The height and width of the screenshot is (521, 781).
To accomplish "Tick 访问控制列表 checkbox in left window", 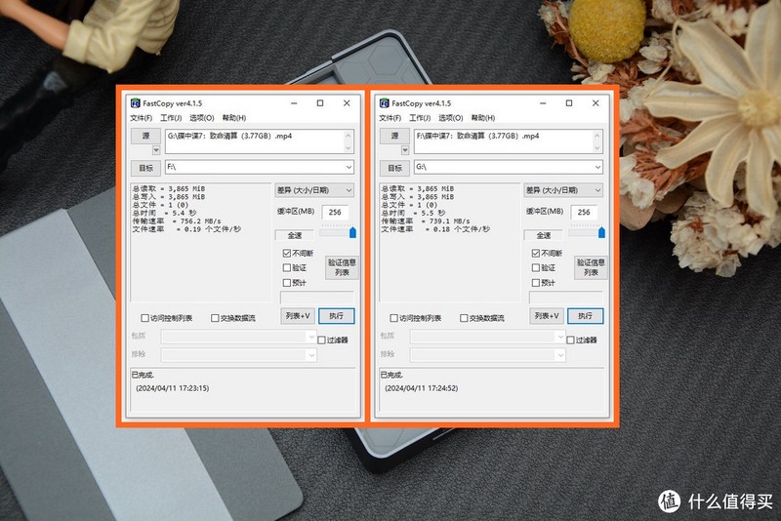I will click(x=144, y=318).
